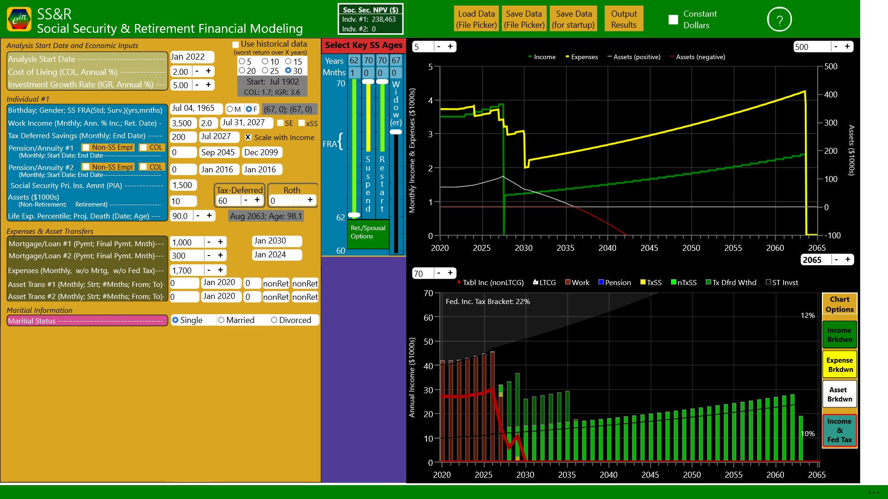Enable the Constant Dollars checkbox
Screen dimensions: 888x499
(x=673, y=19)
